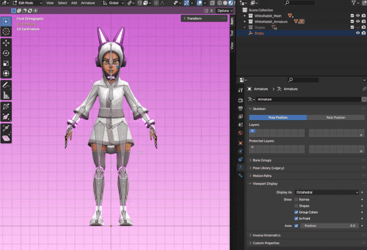The height and width of the screenshot is (250, 367).
Task: Expand the Bone Groups panel
Action: pyautogui.click(x=262, y=160)
